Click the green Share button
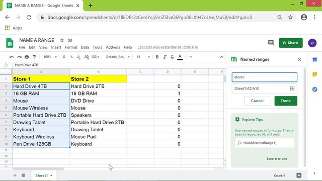This screenshot has height=181, width=322. point(291,43)
